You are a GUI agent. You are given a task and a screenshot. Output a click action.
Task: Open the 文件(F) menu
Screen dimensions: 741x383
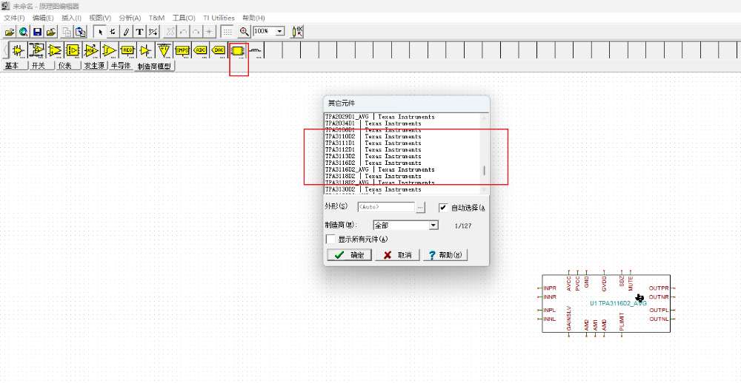click(14, 18)
